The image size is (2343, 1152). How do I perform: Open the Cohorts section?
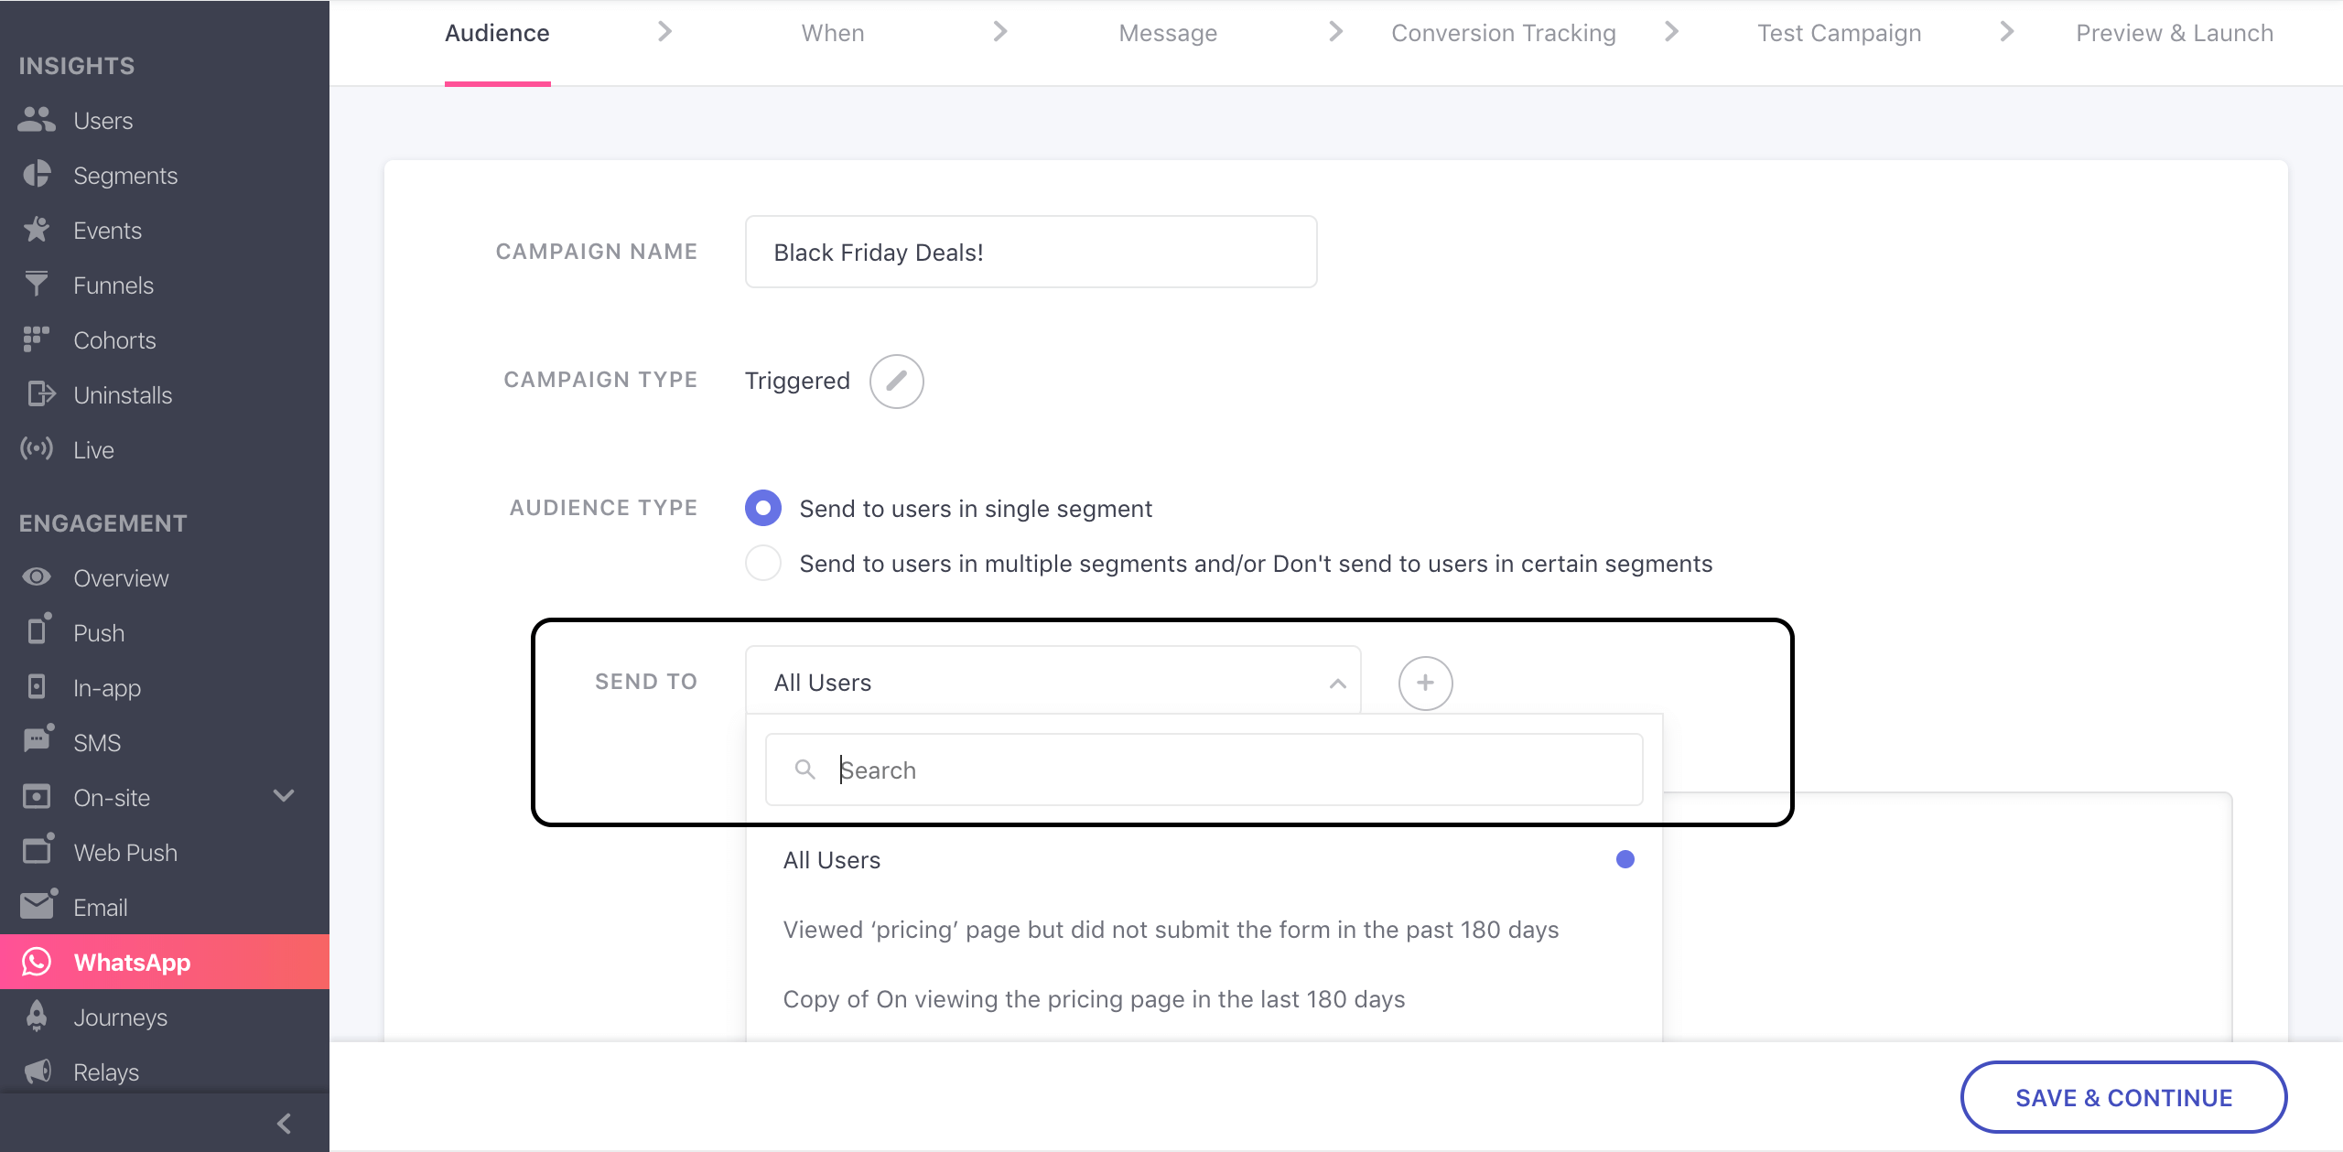point(114,339)
